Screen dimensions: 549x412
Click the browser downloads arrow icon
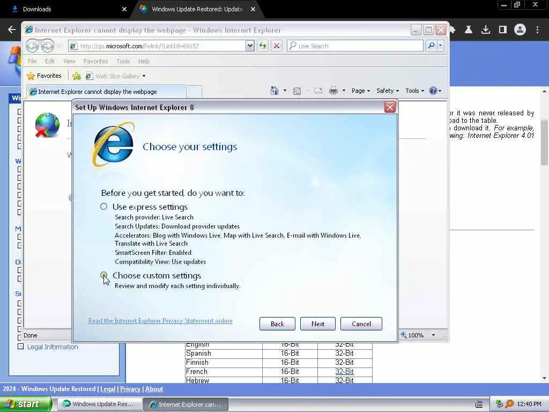486,30
